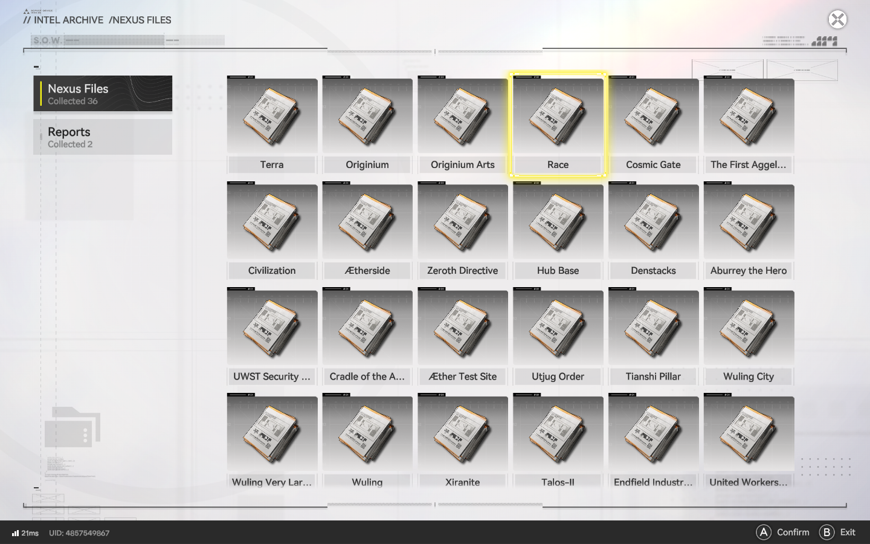Select the Ætherside file icon
This screenshot has width=870, height=544.
pos(367,222)
